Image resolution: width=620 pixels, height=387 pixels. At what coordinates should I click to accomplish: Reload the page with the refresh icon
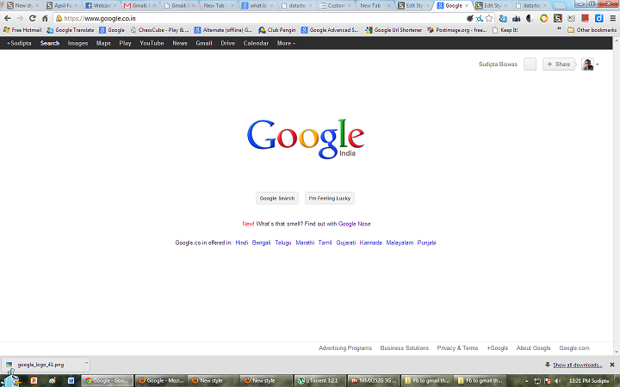click(x=33, y=18)
